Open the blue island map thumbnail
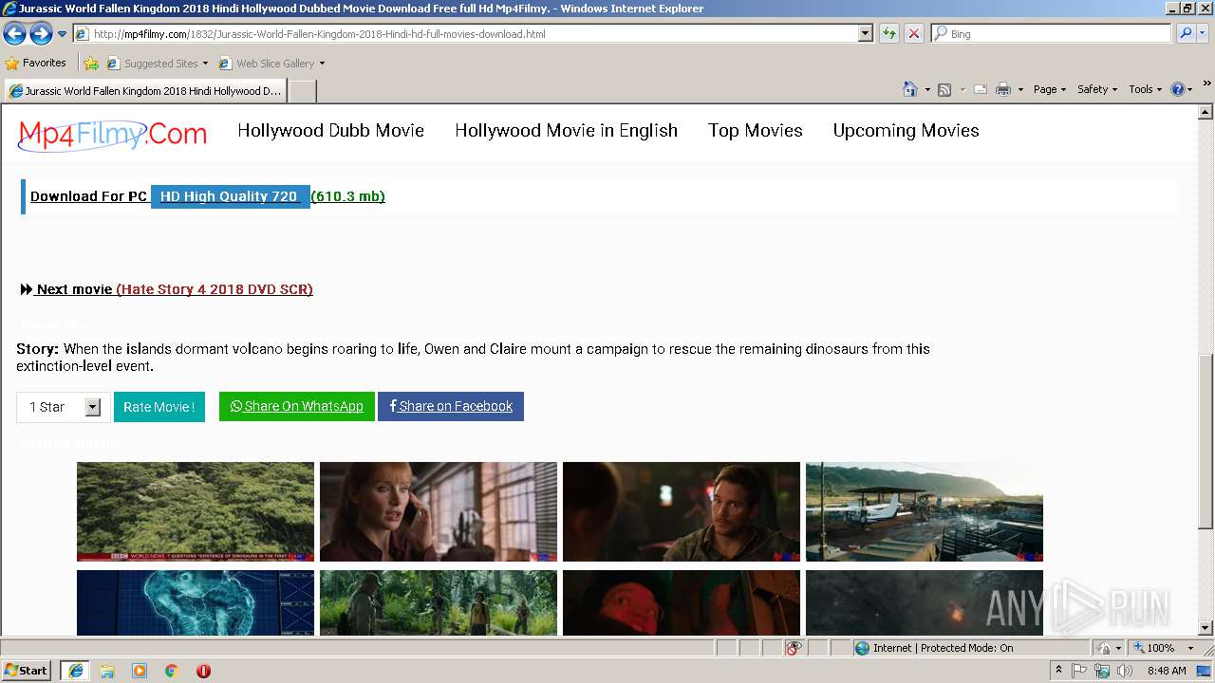This screenshot has height=683, width=1215. pos(196,602)
